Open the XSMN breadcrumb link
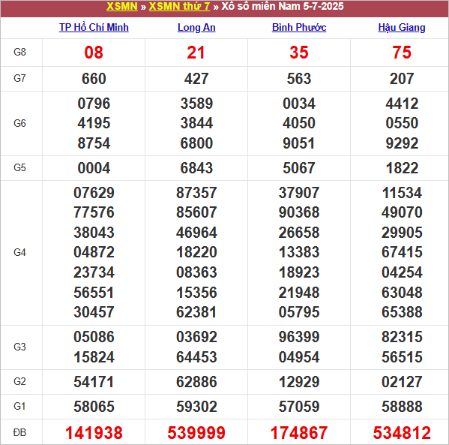 coord(122,6)
